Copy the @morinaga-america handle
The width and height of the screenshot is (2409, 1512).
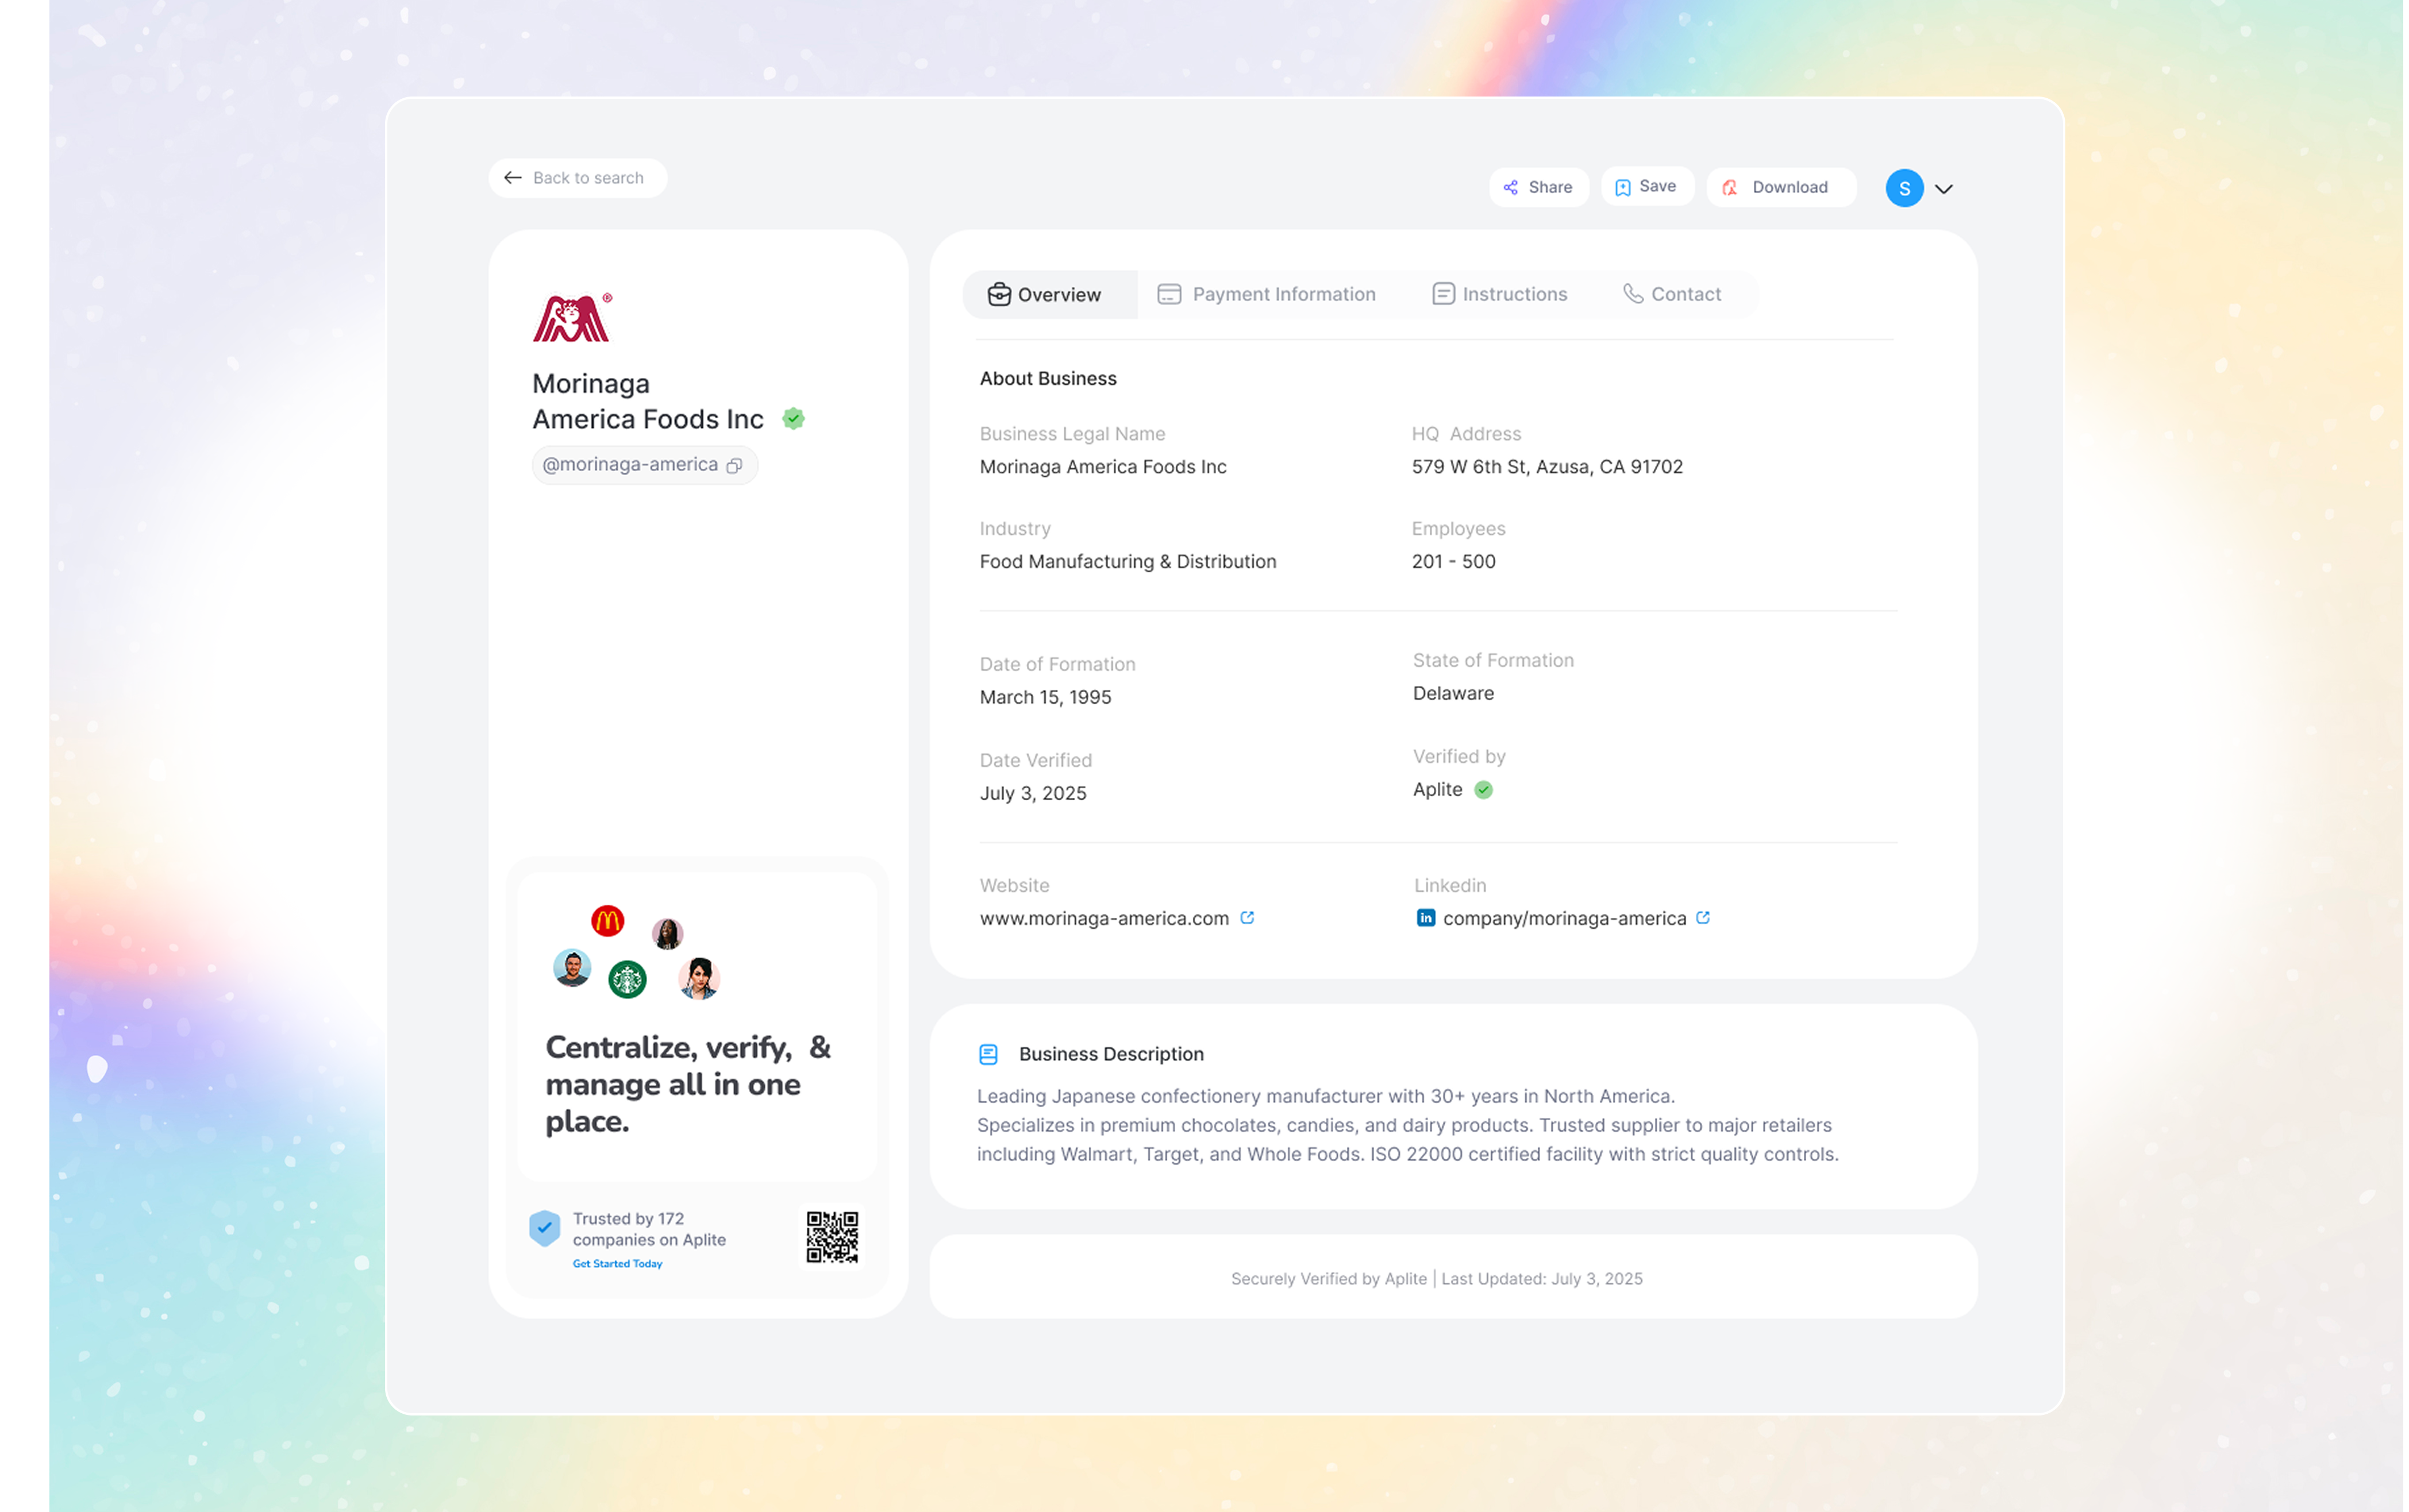point(734,466)
